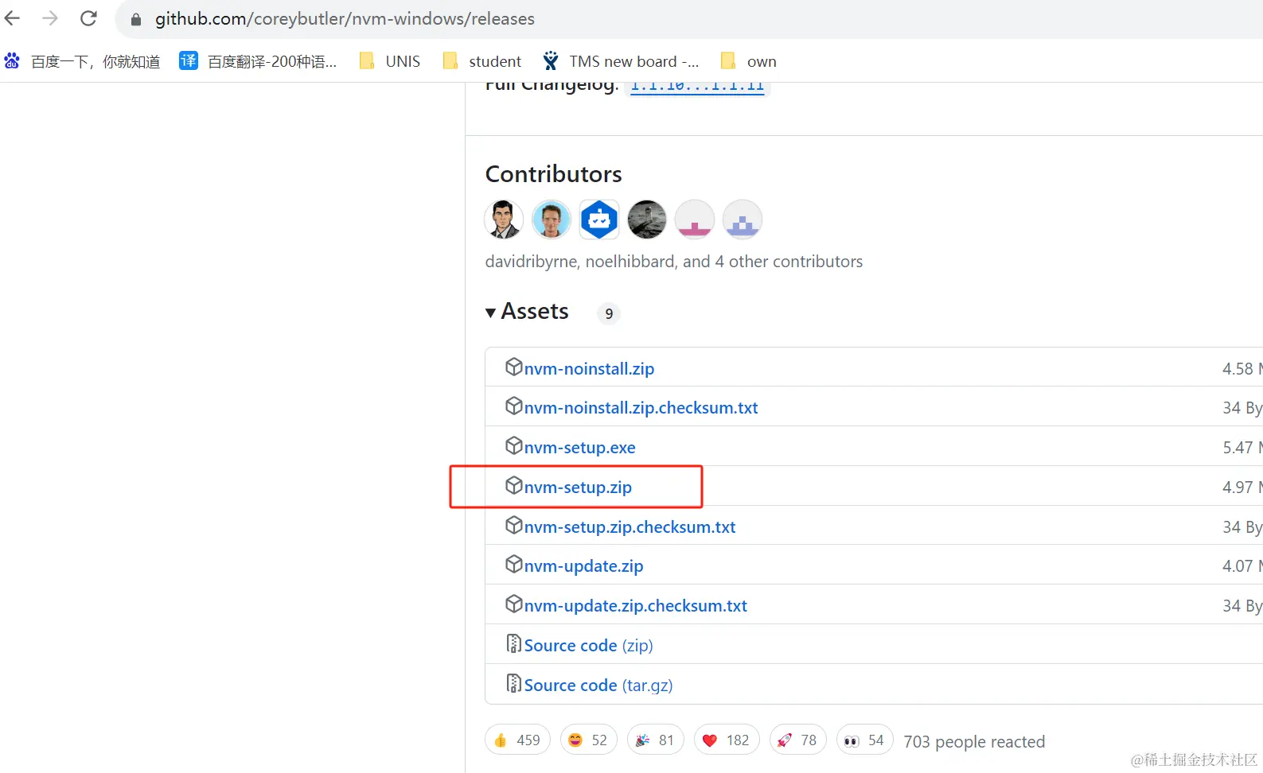Click the Contributors heading
Image resolution: width=1263 pixels, height=773 pixels.
[554, 174]
